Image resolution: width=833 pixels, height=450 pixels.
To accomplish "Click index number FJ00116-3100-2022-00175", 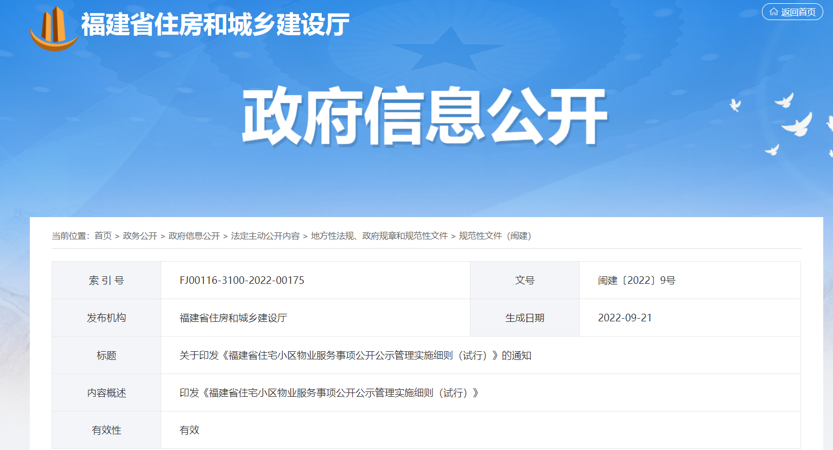I will pos(242,281).
